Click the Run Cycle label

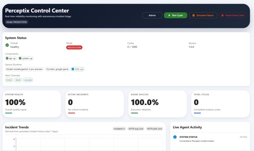[177, 15]
